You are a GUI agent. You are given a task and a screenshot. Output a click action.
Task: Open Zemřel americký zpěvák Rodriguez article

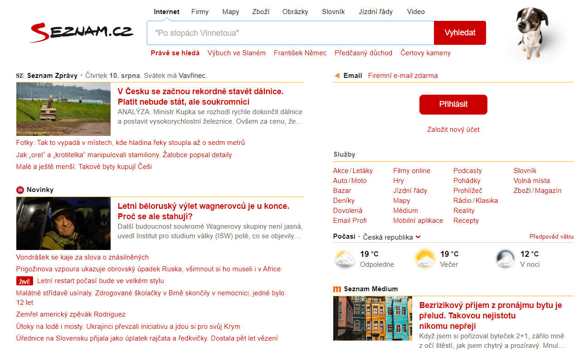pos(71,314)
